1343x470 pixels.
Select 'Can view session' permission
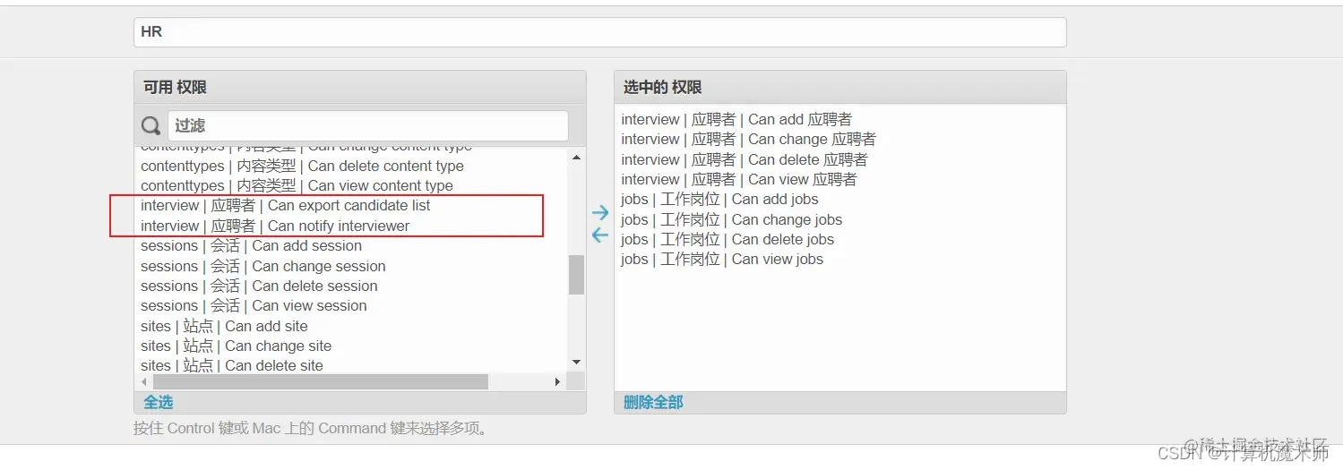click(254, 305)
